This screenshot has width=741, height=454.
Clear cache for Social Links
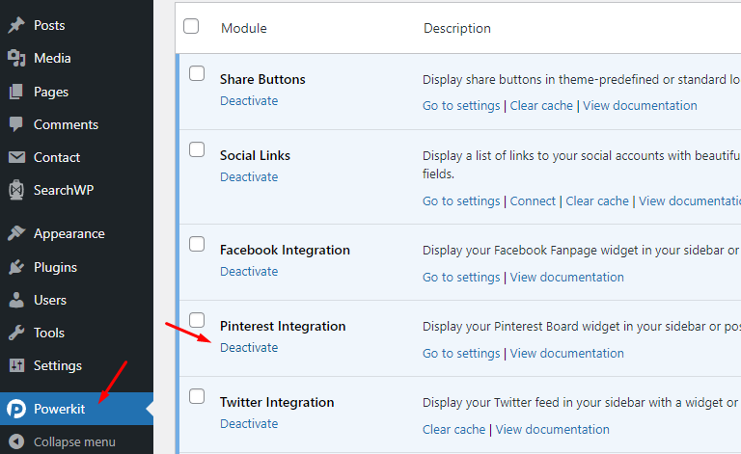[597, 201]
